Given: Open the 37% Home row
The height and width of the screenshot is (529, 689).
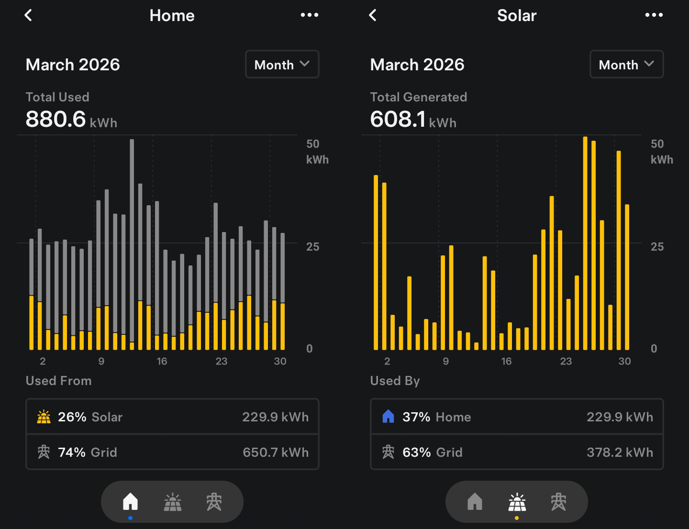Looking at the screenshot, I should 517,417.
